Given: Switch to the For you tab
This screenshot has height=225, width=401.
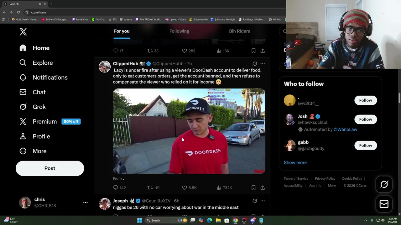Looking at the screenshot, I should point(122,31).
